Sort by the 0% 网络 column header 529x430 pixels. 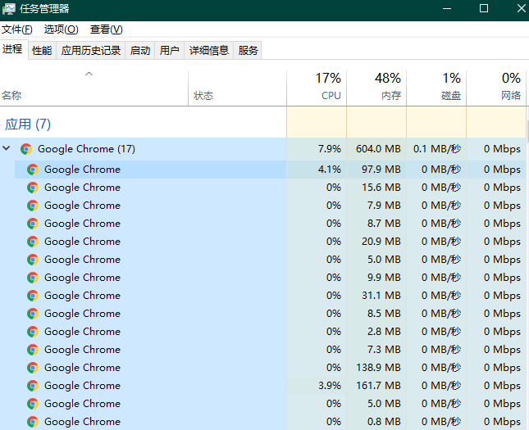point(496,88)
